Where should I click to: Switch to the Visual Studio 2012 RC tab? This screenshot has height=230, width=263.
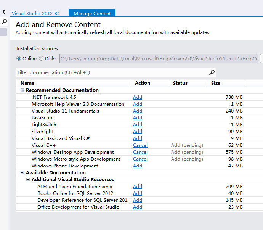(36, 13)
